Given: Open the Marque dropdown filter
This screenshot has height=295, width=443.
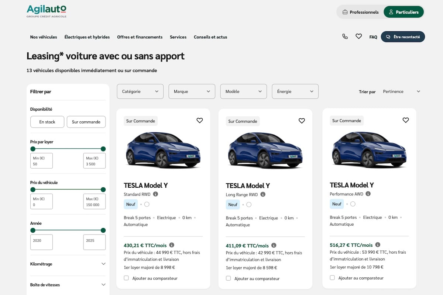Looking at the screenshot, I should coord(192,91).
